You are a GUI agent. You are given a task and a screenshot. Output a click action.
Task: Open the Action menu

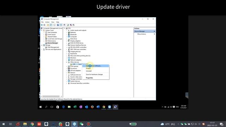coord(47,22)
